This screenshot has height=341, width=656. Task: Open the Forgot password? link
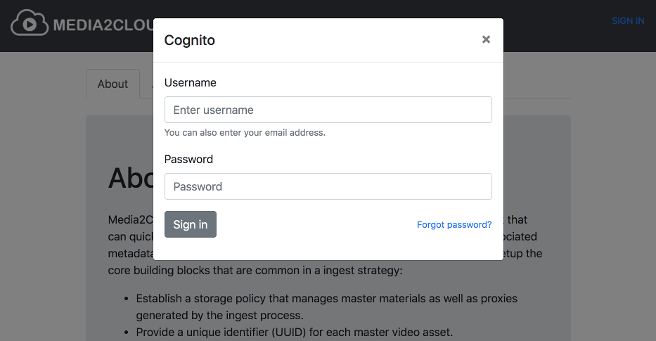[x=454, y=225]
